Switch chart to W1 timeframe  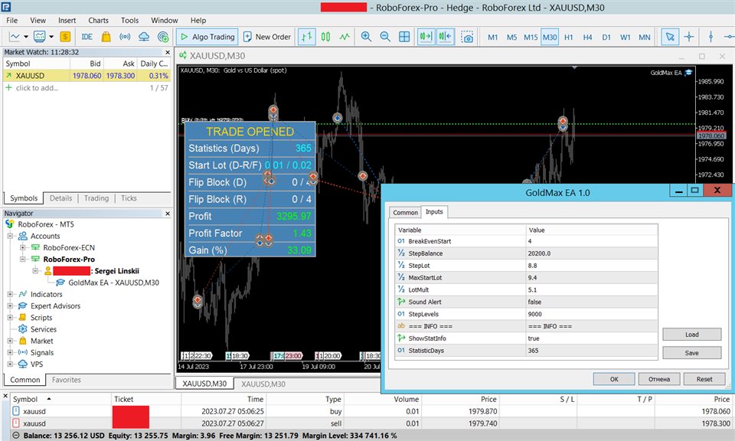click(626, 37)
